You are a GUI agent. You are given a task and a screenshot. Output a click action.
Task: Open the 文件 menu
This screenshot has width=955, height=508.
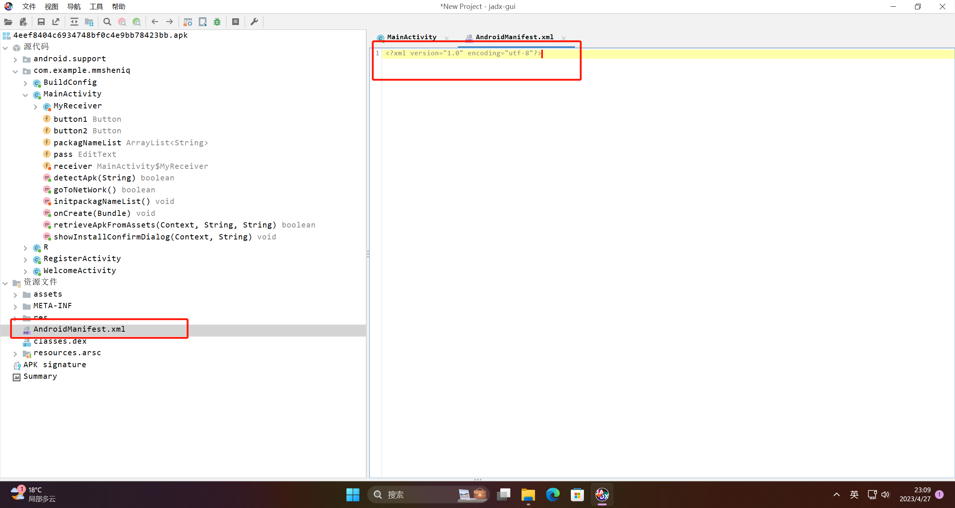(29, 6)
